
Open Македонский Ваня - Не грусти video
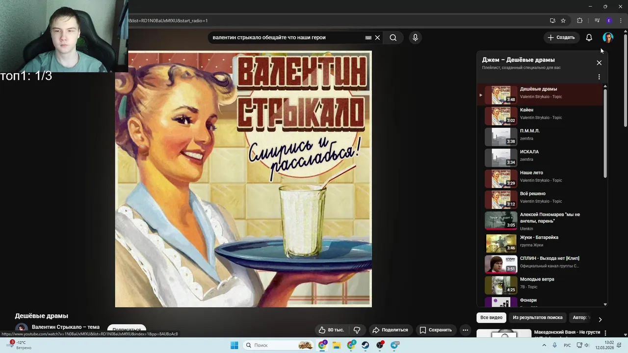567,332
